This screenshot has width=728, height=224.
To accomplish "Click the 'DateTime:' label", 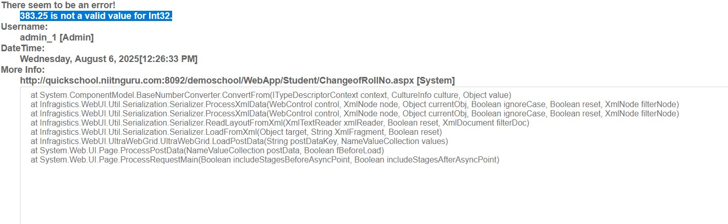I will point(23,48).
